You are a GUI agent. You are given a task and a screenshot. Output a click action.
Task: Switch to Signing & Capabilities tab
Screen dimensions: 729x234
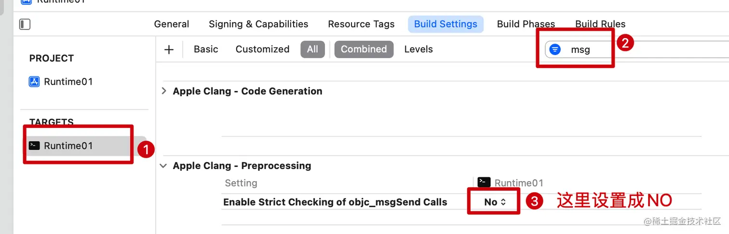coord(258,24)
